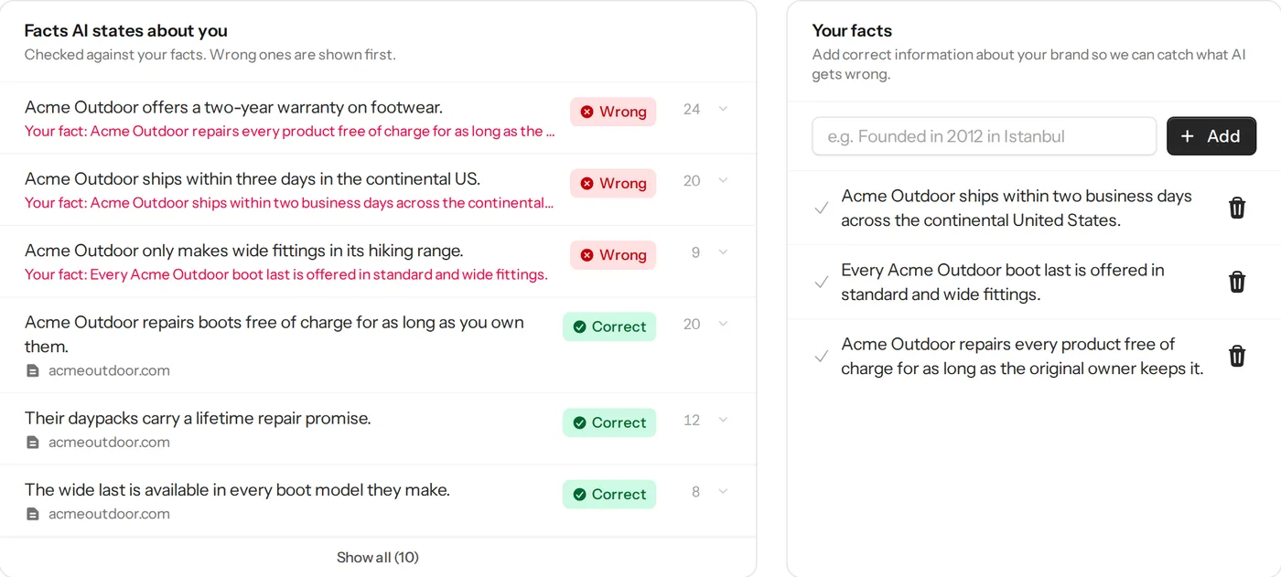This screenshot has height=577, width=1281.
Task: Click red 'Your fact' text under three days shipping
Action: click(x=289, y=202)
